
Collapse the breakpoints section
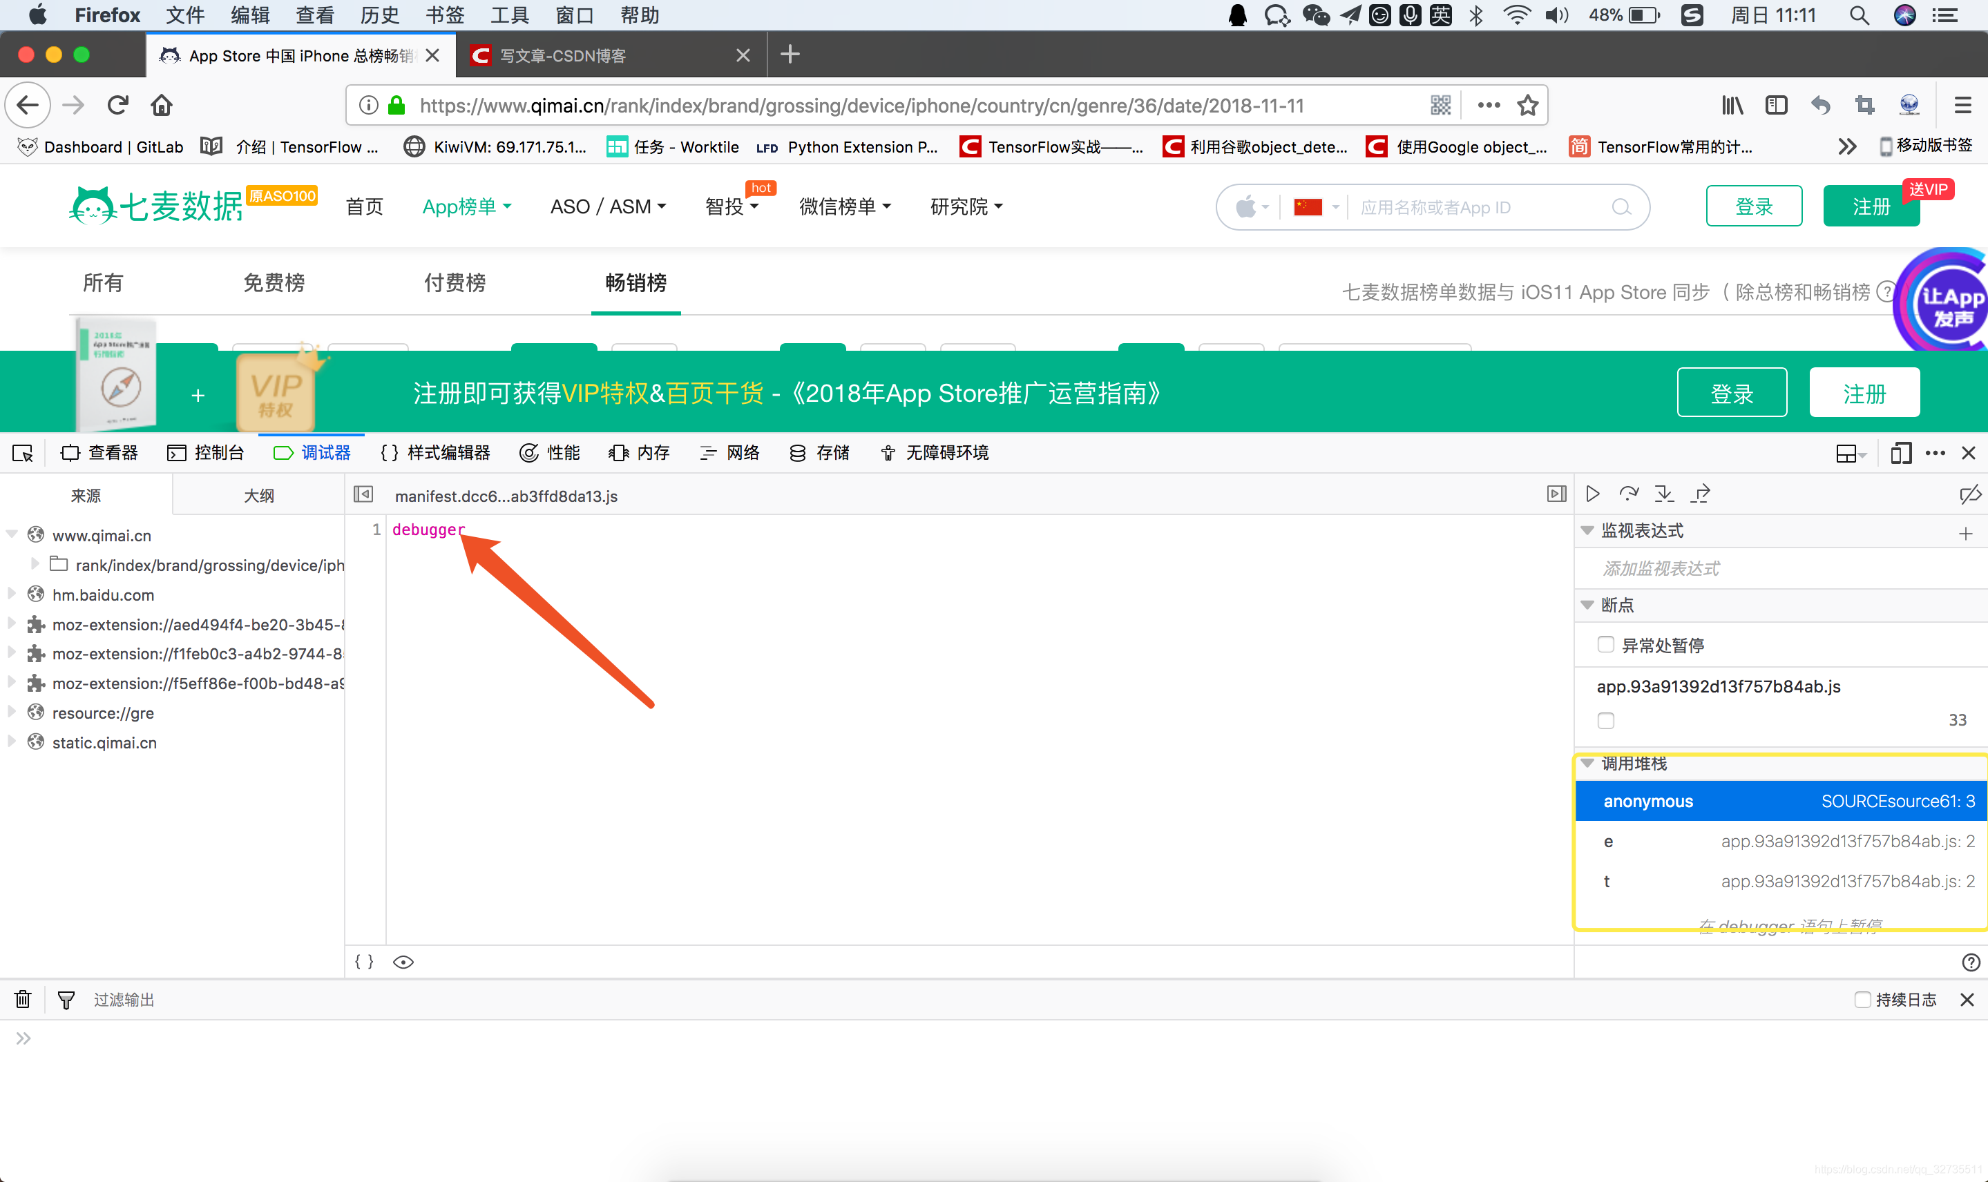1587,605
